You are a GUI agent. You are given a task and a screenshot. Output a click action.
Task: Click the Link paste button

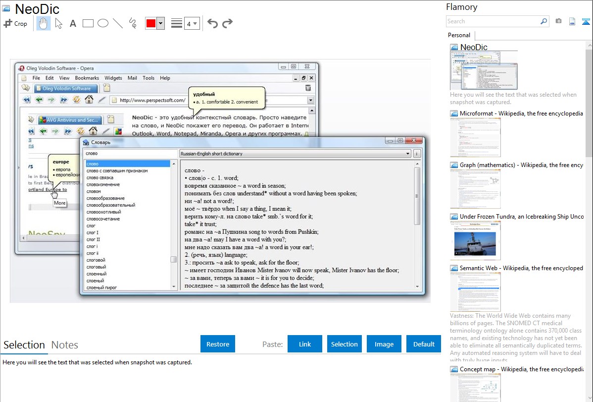[x=305, y=344]
